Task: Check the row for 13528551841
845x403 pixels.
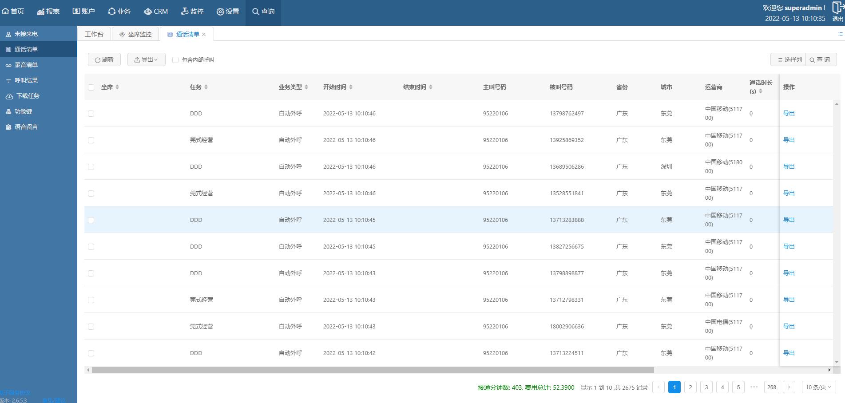Action: point(91,194)
